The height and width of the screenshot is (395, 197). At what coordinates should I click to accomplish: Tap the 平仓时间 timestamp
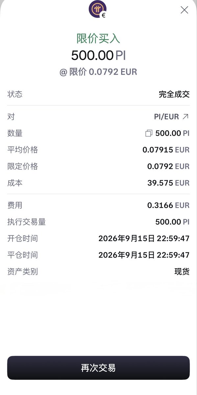(x=144, y=255)
